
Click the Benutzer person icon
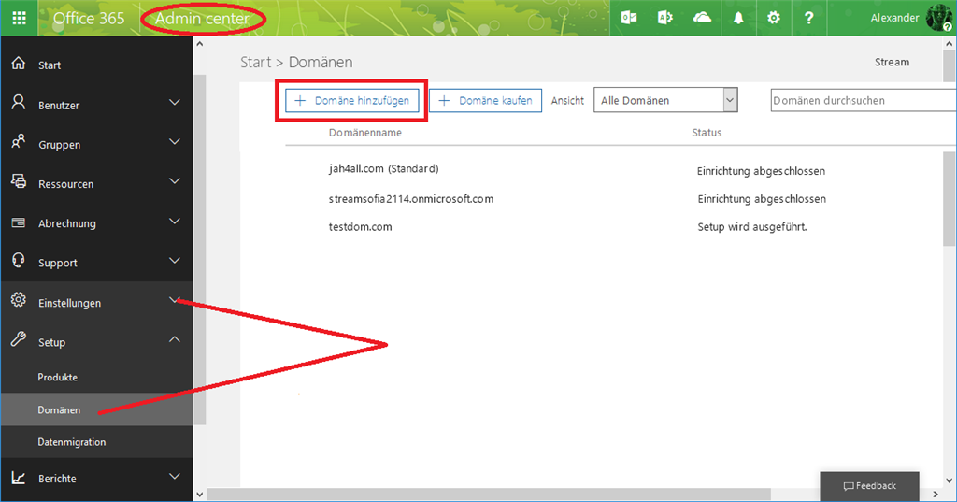click(x=19, y=102)
